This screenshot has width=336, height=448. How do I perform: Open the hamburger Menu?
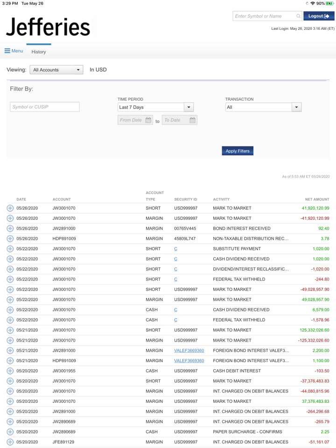[14, 51]
